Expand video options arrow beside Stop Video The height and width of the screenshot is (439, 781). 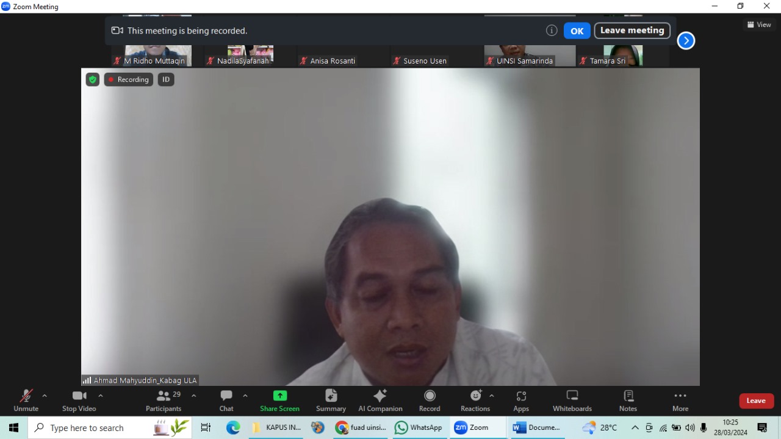point(101,396)
